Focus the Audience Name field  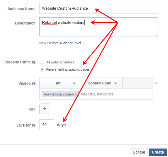pos(99,8)
